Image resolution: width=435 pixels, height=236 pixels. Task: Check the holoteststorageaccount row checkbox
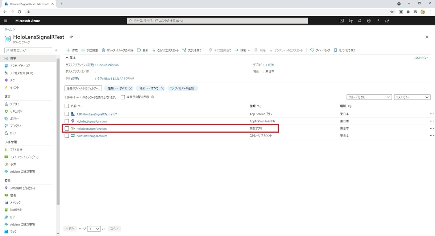(67, 136)
